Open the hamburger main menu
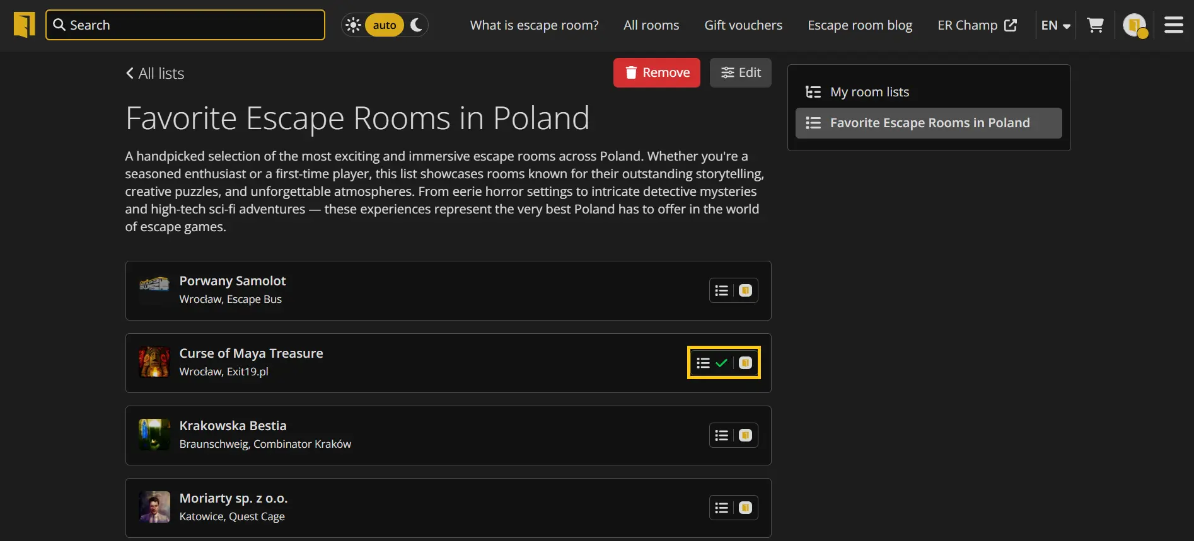1194x541 pixels. pos(1173,25)
